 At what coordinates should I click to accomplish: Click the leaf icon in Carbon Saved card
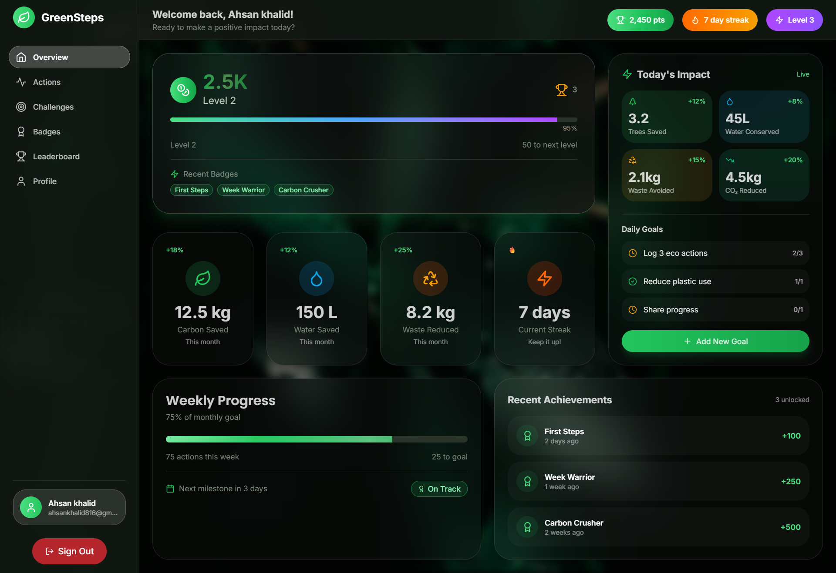click(x=202, y=278)
